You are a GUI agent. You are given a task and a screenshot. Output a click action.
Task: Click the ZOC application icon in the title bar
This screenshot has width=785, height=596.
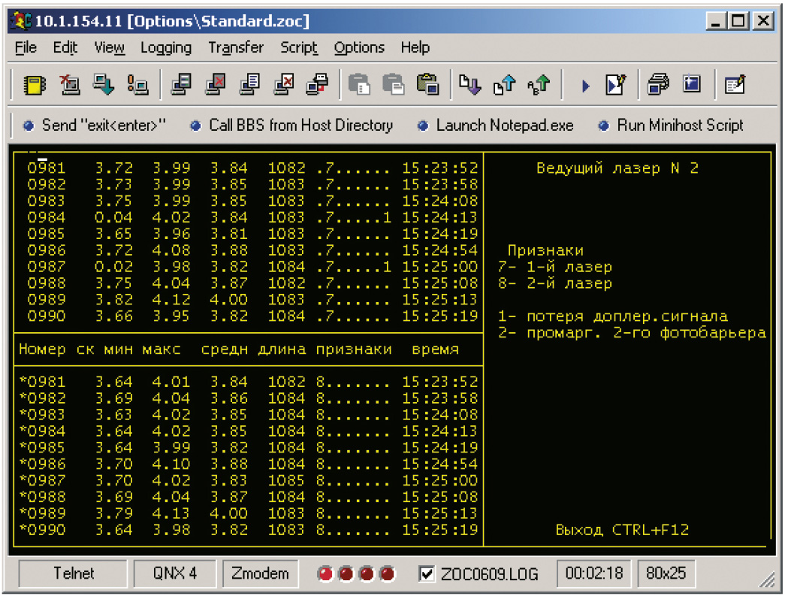click(21, 20)
